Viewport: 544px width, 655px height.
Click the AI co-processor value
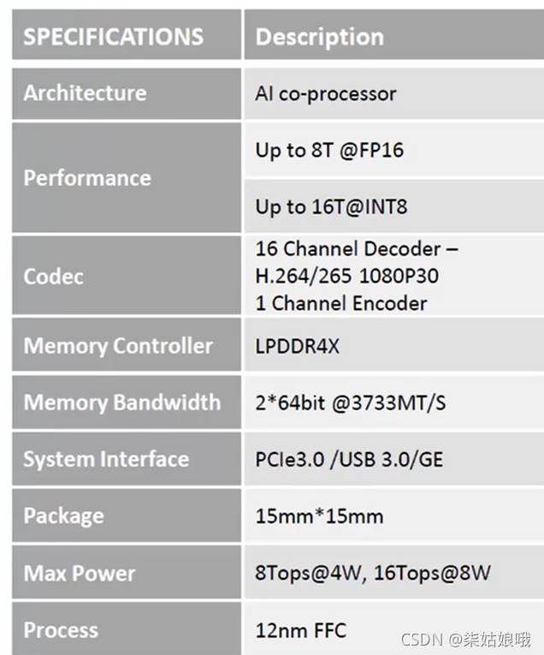pyautogui.click(x=325, y=93)
